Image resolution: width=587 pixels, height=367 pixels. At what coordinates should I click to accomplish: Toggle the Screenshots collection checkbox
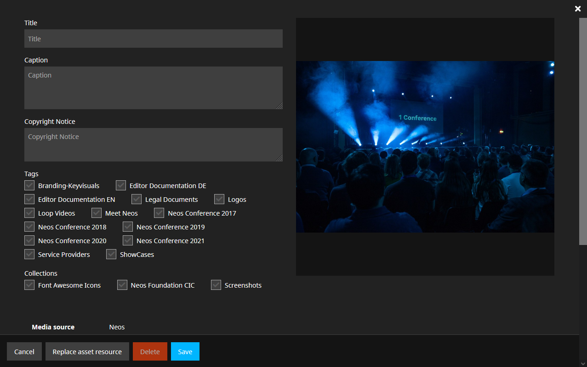[x=216, y=285]
